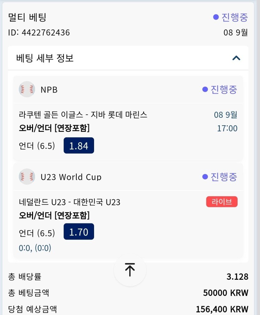Screen dimensions: 260x315
Task: Open the 네덜란드 U23 - 대한민국 U23 match
Action: click(x=69, y=202)
